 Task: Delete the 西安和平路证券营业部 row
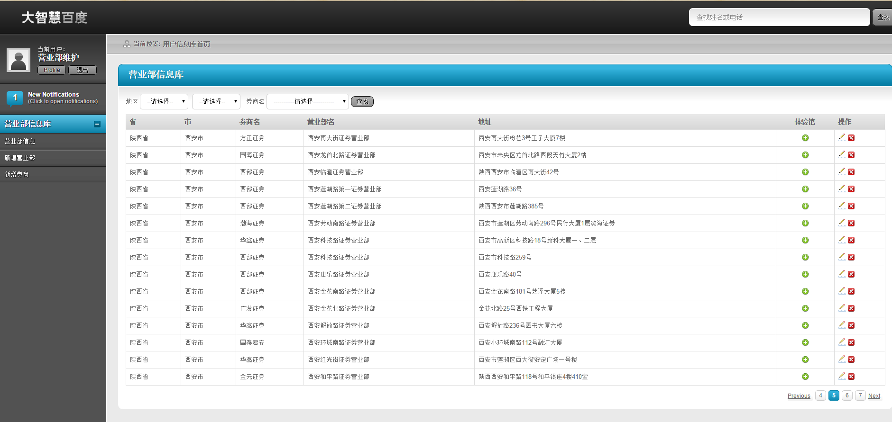pos(851,377)
